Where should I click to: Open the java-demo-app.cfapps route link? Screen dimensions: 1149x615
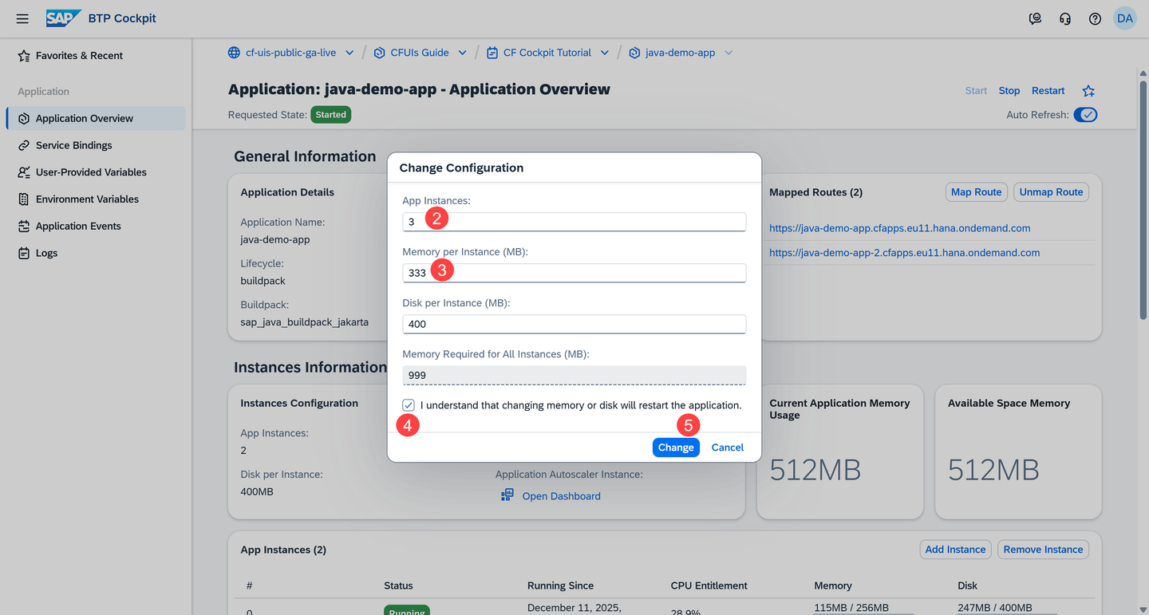pyautogui.click(x=900, y=228)
